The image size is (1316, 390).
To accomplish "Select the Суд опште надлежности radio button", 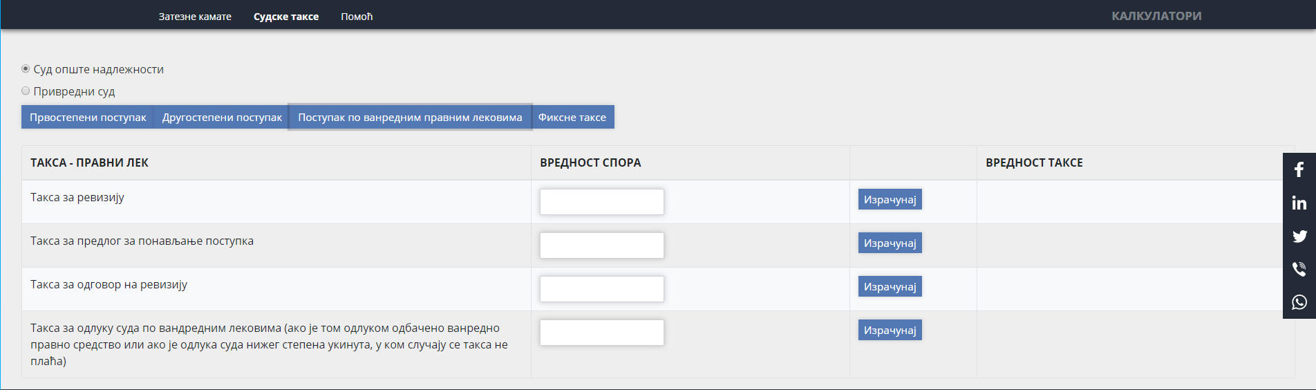I will 26,69.
